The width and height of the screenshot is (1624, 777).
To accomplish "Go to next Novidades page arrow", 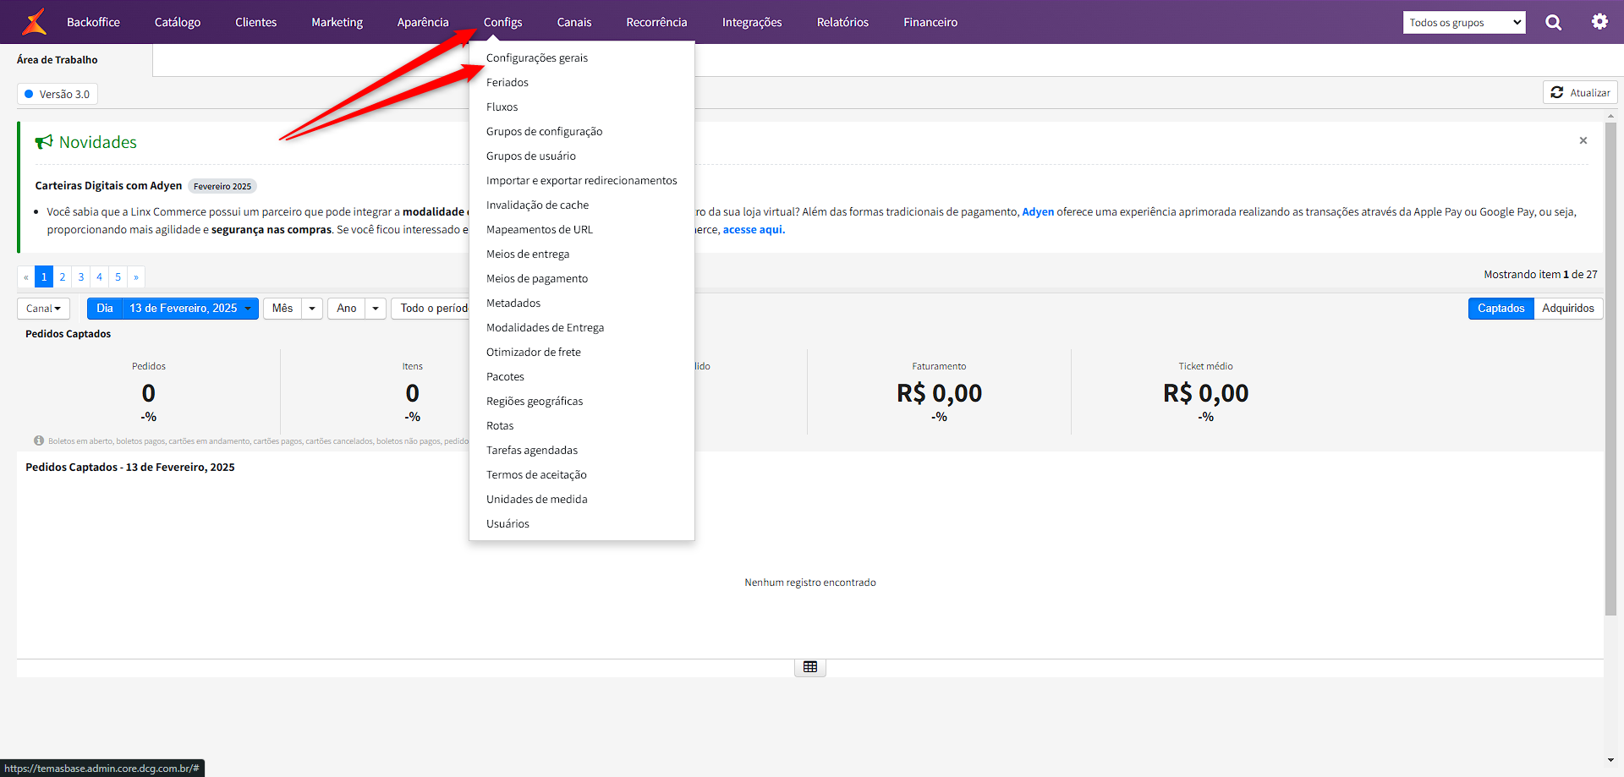I will 136,277.
